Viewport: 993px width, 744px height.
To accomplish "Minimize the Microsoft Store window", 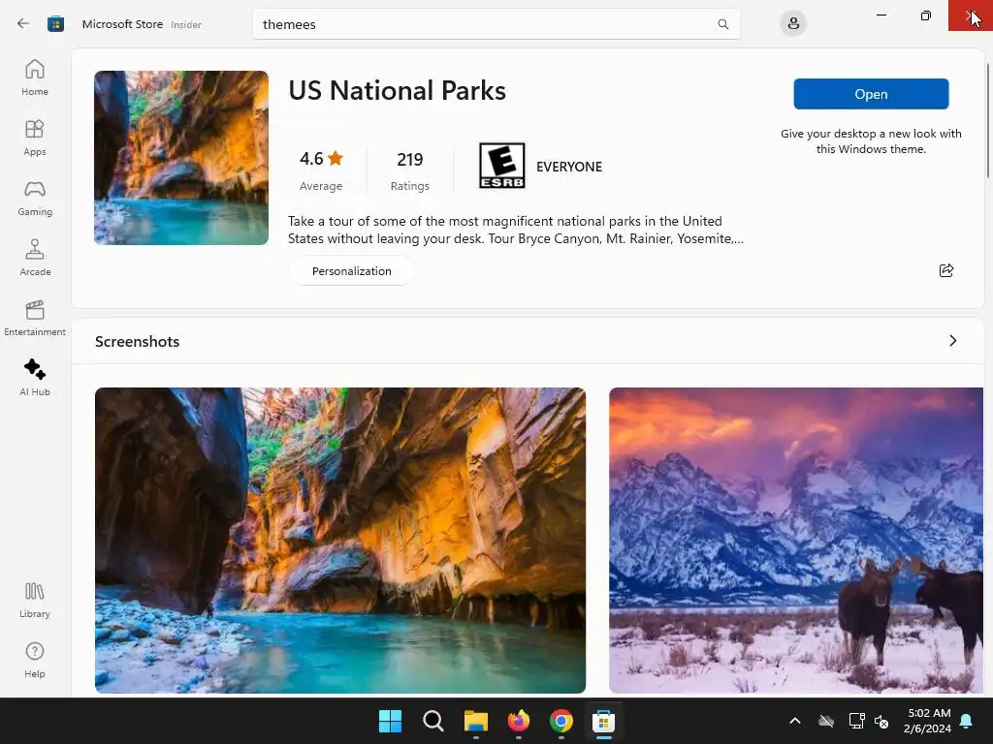I will pos(881,15).
